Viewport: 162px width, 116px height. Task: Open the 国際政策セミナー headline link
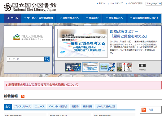click(128, 34)
